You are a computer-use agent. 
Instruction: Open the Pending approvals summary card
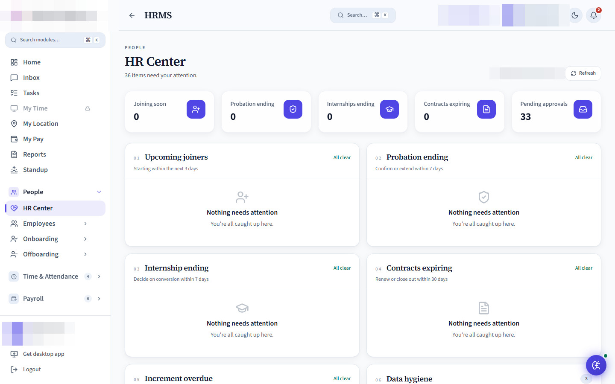pos(556,112)
